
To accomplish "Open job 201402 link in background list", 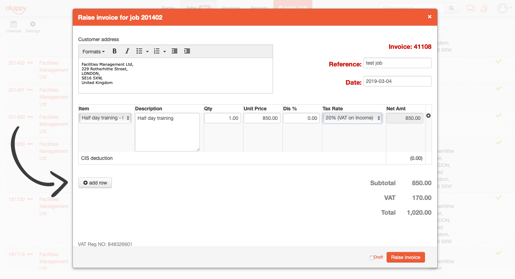I will point(17,63).
